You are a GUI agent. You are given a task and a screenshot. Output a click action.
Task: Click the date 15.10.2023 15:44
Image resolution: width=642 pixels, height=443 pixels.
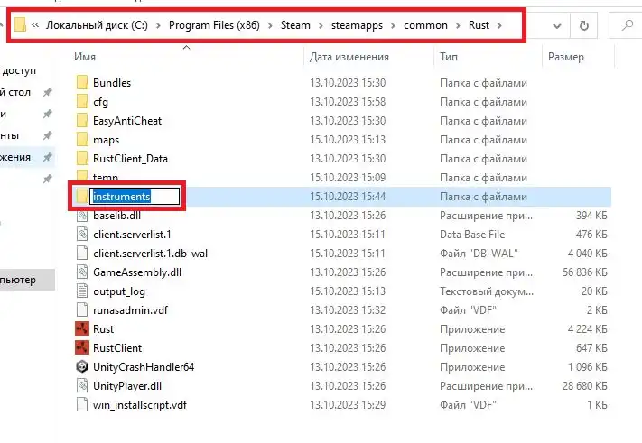[x=348, y=197]
